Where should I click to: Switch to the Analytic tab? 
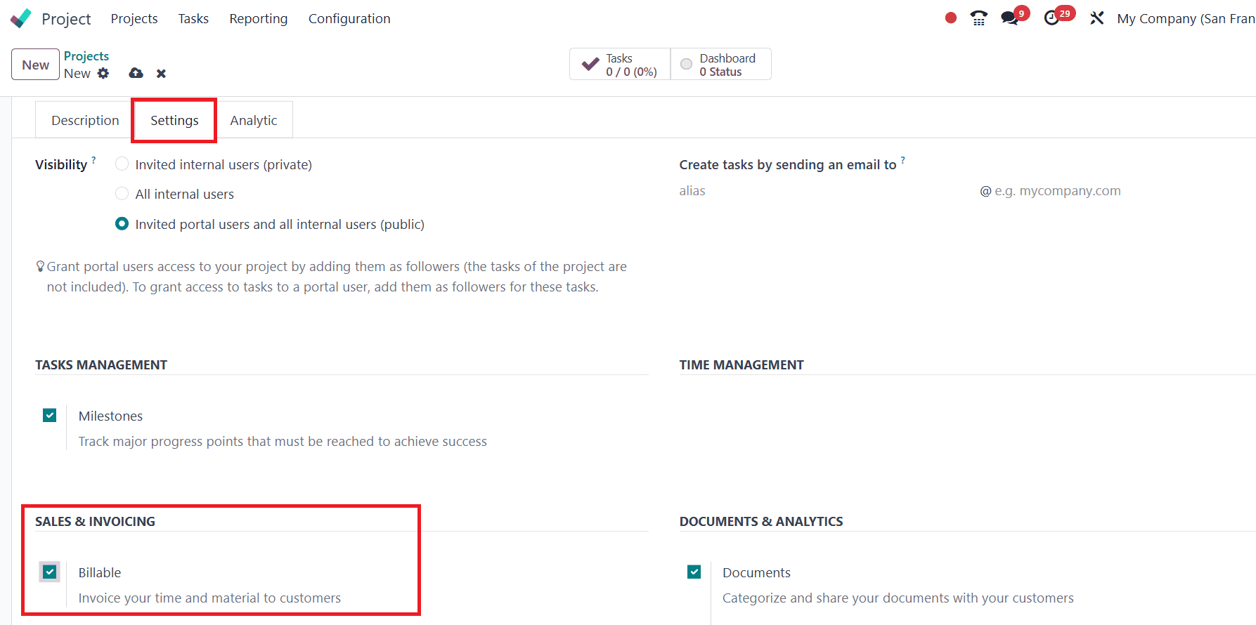point(254,120)
